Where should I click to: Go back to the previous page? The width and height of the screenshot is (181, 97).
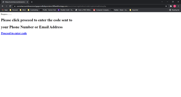coord(3,6)
